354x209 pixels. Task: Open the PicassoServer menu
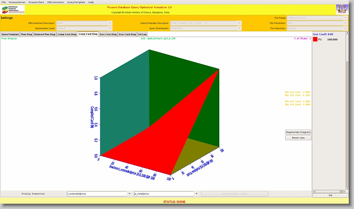tap(17, 2)
